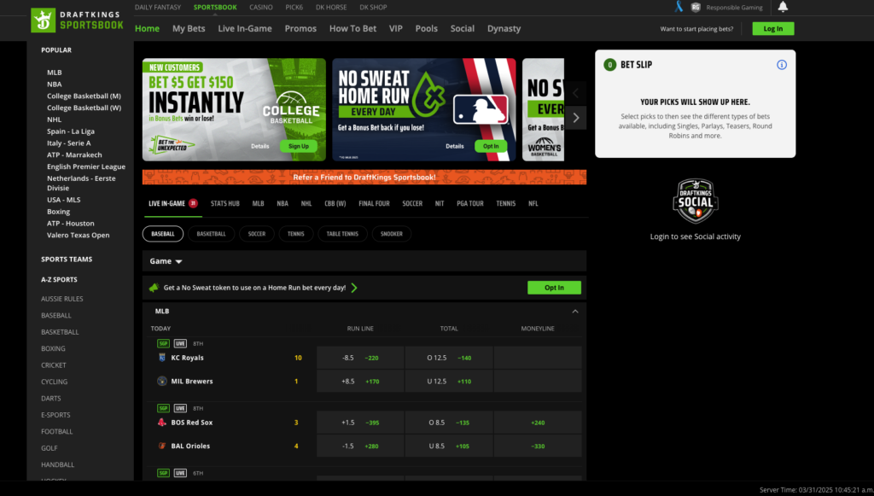
Task: Switch to the Stats Hub tab
Action: [x=224, y=204]
